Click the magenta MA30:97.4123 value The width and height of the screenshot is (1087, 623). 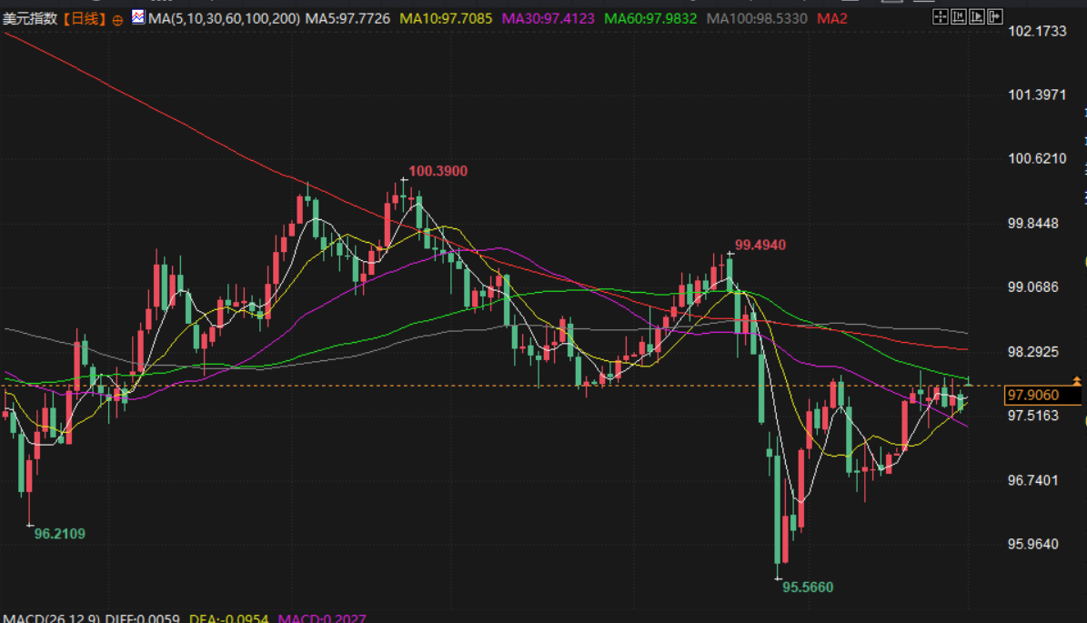548,19
